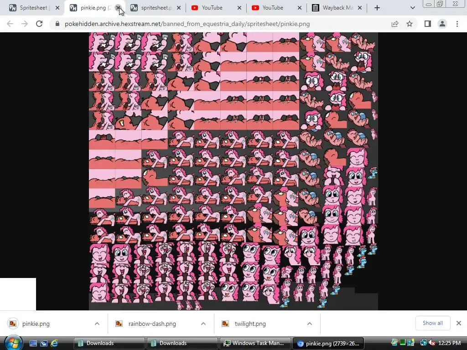Open the Chrome profile menu
Screen dimensions: 467x350
(x=442, y=24)
